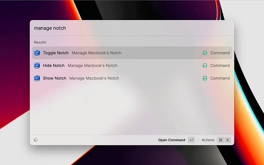Click the Command label in Hide Notch row
264x165 pixels.
point(220,66)
